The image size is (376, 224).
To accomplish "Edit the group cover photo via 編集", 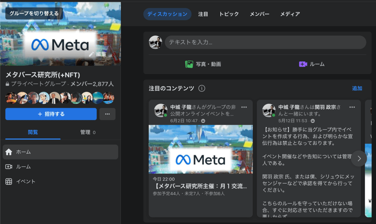I will pos(98,54).
